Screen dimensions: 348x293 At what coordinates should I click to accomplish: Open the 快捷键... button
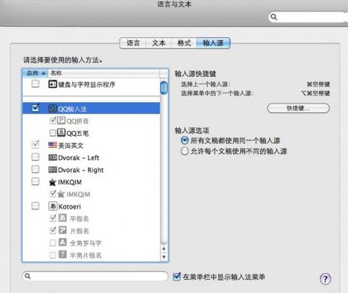pos(298,108)
